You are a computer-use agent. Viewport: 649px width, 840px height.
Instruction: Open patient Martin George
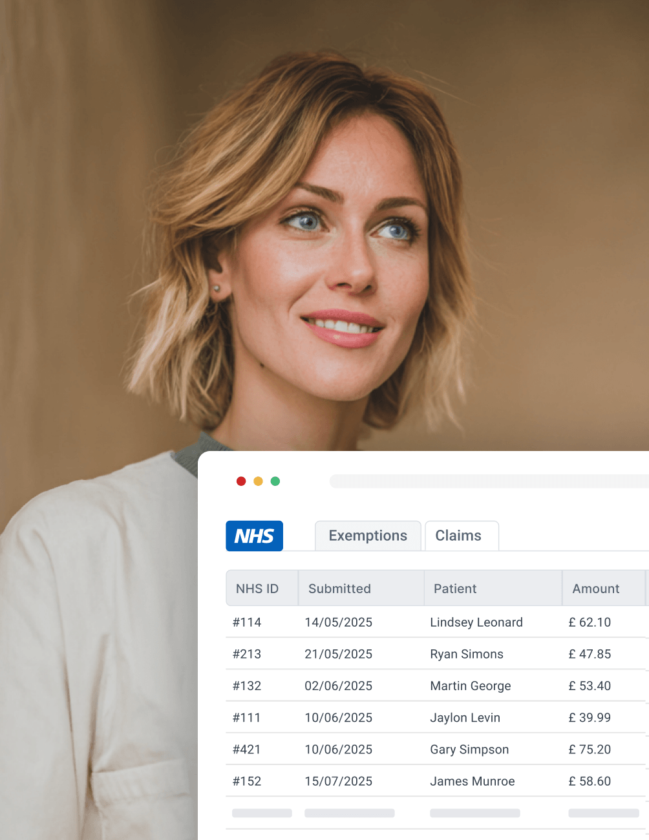coord(471,686)
